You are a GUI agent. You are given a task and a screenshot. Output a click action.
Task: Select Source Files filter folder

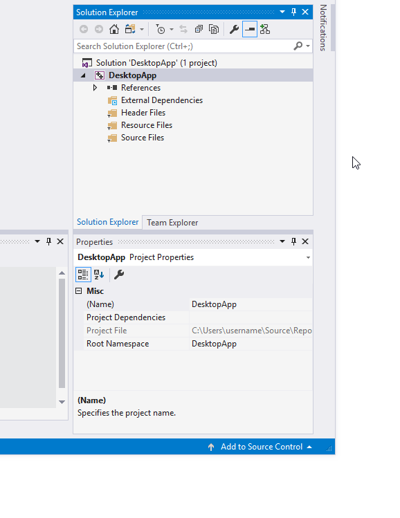(x=143, y=138)
